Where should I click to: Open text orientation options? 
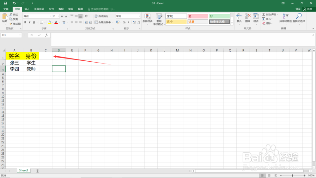(x=87, y=16)
